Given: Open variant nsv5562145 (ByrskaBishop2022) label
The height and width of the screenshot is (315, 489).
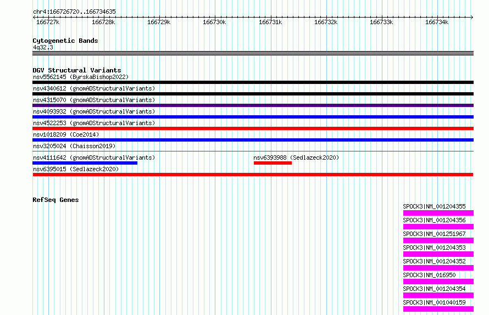Looking at the screenshot, I should point(81,77).
